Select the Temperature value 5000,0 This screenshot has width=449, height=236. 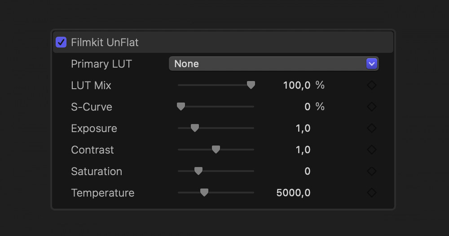click(293, 193)
